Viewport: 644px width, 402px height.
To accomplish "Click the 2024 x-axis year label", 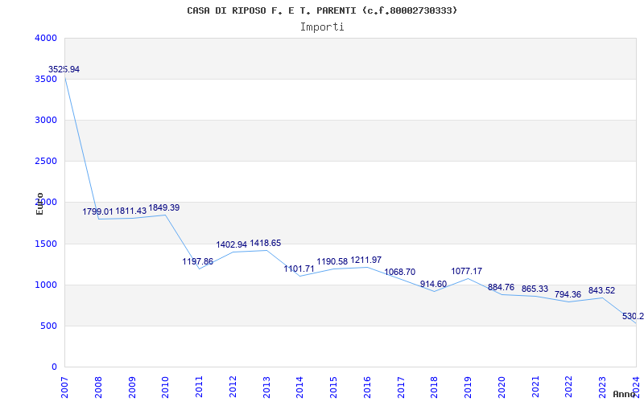I will pos(636,387).
